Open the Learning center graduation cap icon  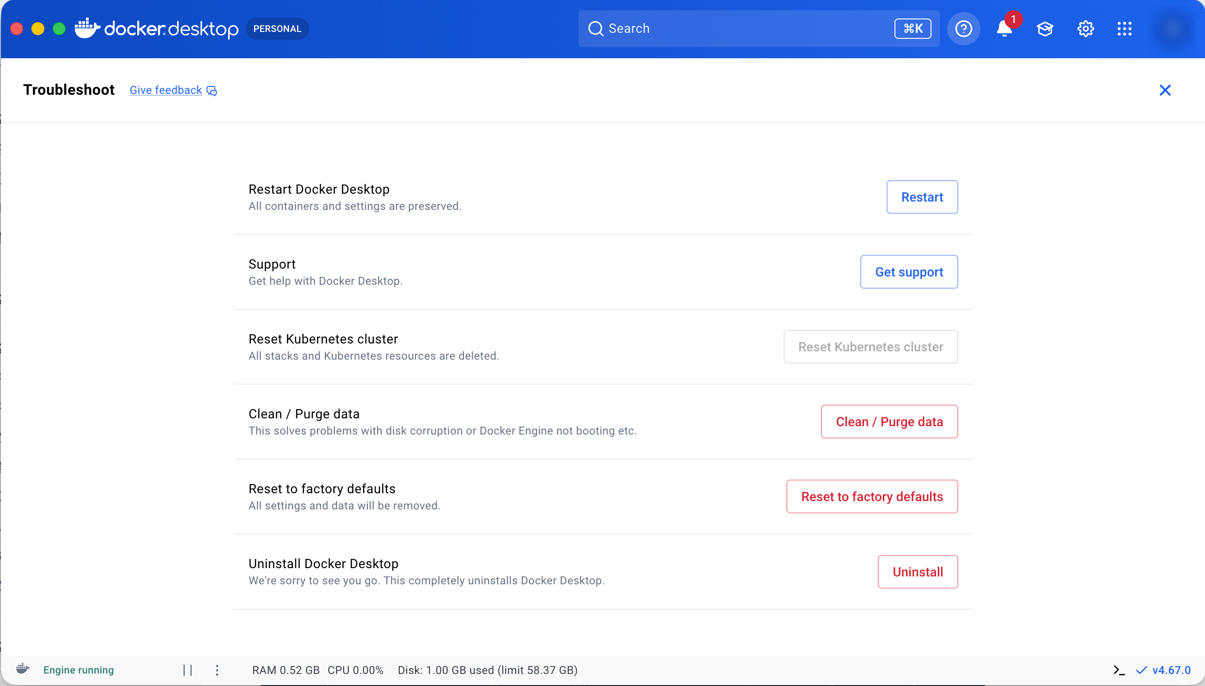pyautogui.click(x=1044, y=29)
